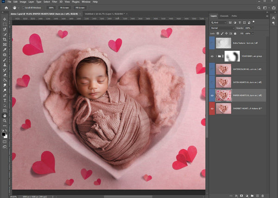Click the 100% zoom button
Viewport: 278px width, 198px height.
51,8
